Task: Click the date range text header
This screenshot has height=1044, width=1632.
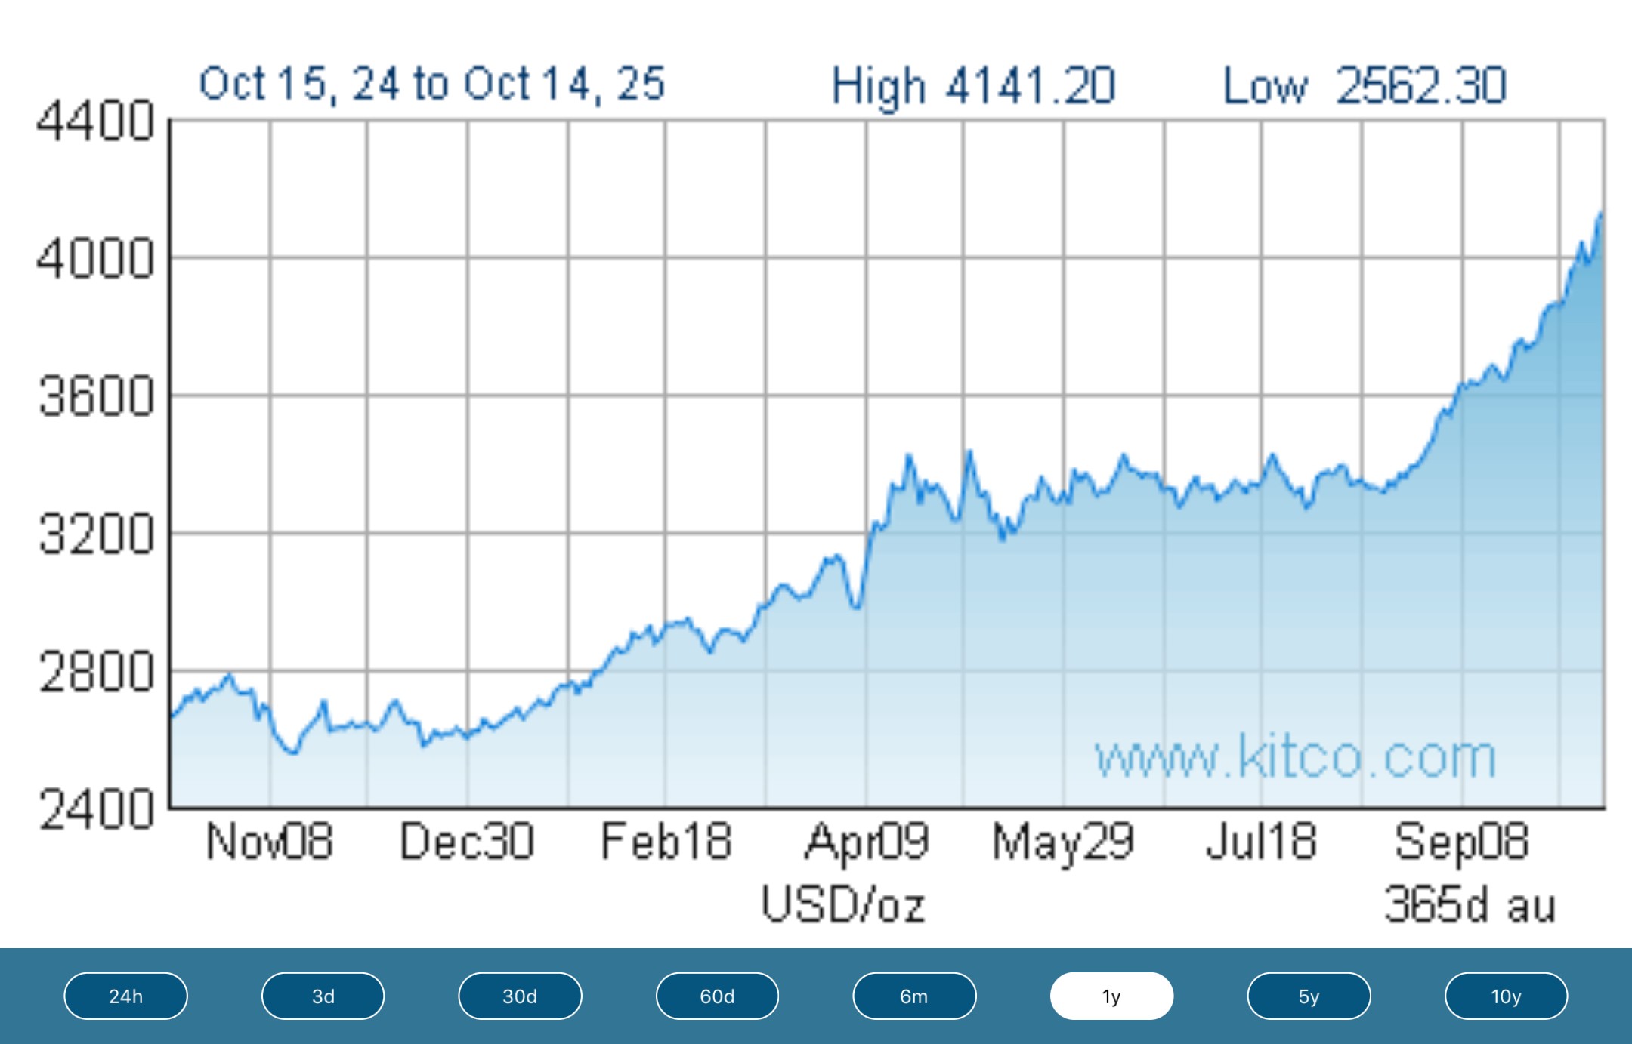Action: pyautogui.click(x=431, y=84)
